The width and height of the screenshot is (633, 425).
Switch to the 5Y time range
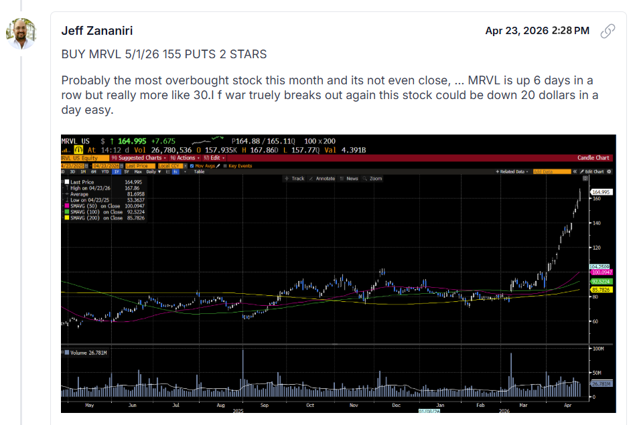point(127,172)
